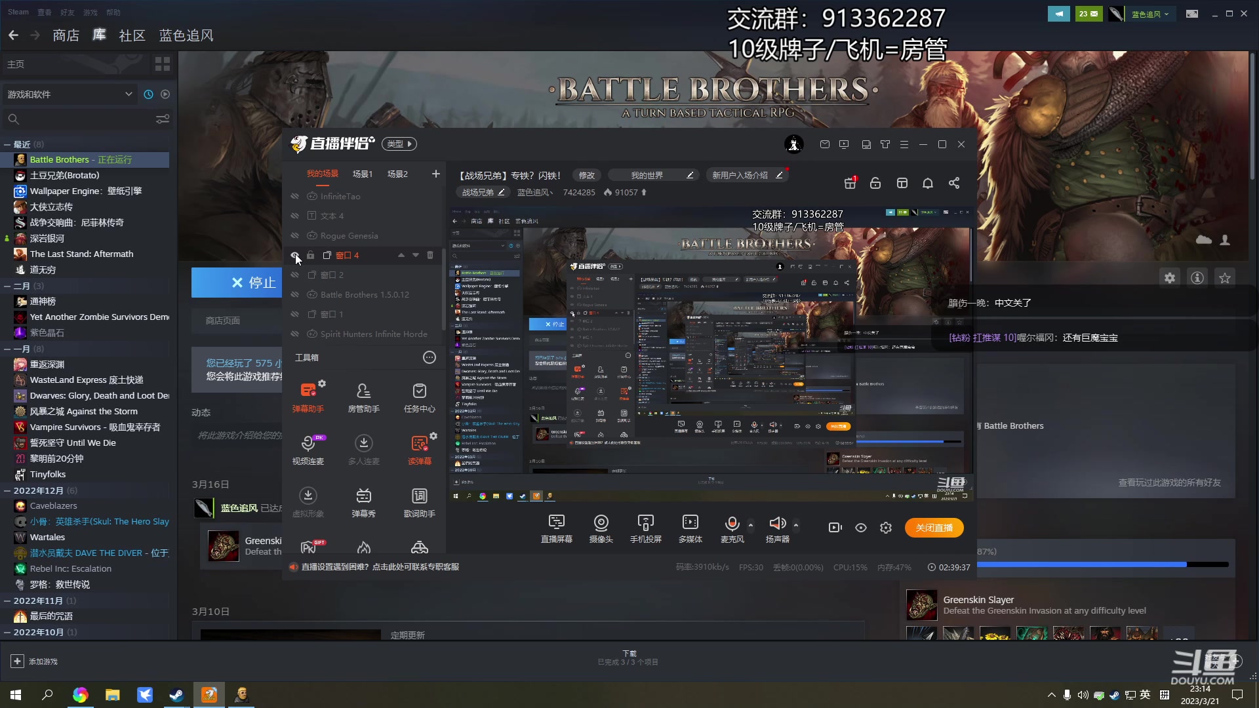
Task: Show the hidden Rogue Genesia source
Action: pos(294,235)
